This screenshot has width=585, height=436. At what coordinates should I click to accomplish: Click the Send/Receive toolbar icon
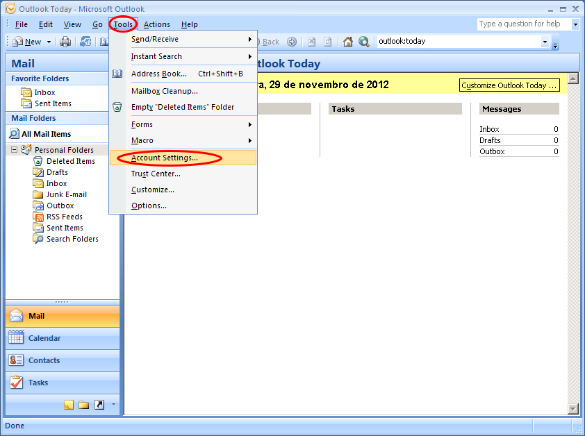[x=85, y=42]
